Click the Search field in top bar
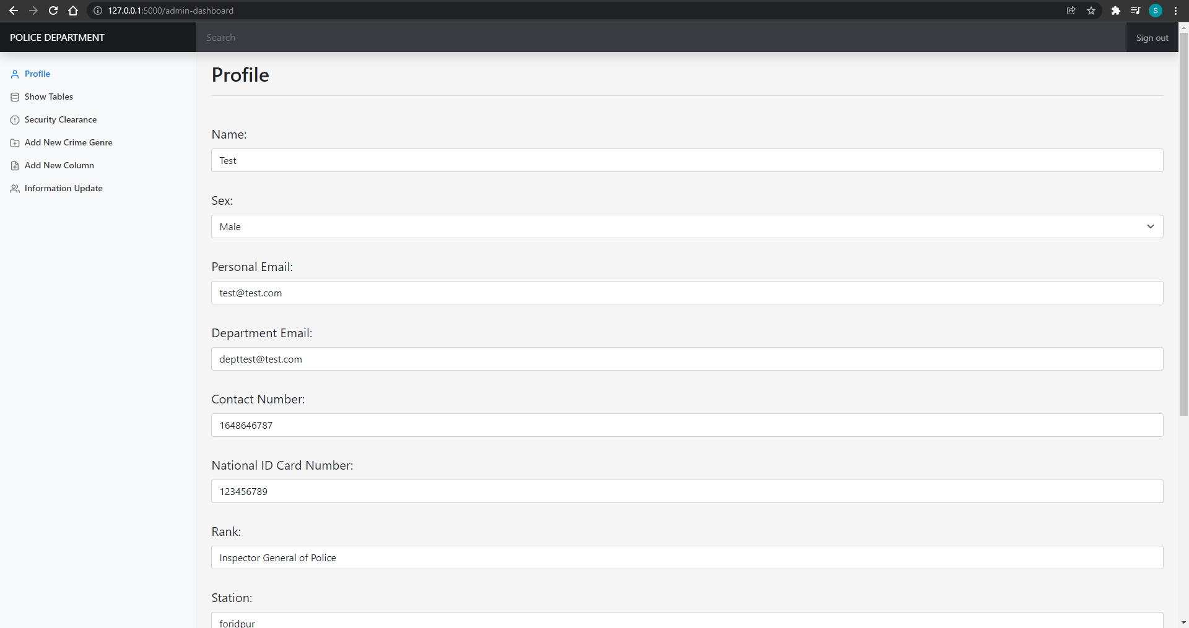Viewport: 1189px width, 628px height. 661,37
